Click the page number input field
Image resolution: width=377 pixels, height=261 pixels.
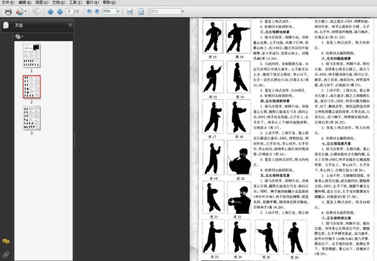[69, 11]
